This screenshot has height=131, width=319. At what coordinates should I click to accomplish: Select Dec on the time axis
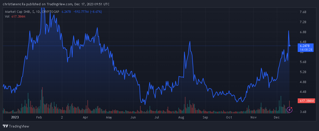[x=277, y=117]
